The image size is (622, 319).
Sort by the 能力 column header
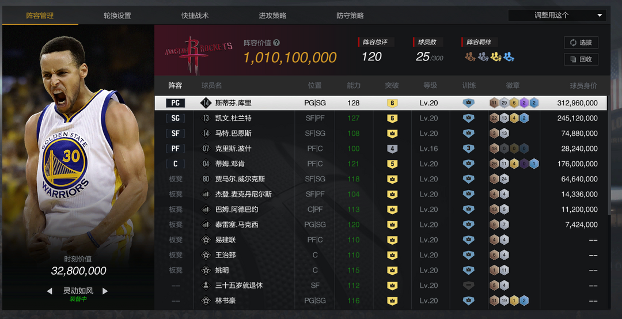coord(354,85)
